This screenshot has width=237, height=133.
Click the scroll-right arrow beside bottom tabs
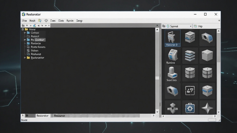coord(153,116)
